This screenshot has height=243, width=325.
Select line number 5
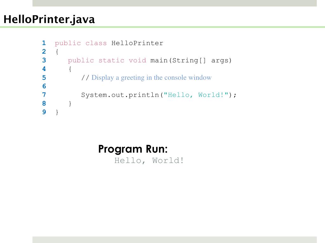click(44, 78)
